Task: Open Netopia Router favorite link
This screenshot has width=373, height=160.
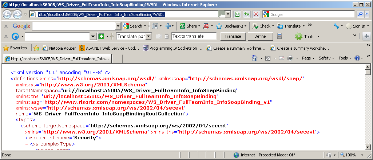Action: click(x=59, y=48)
